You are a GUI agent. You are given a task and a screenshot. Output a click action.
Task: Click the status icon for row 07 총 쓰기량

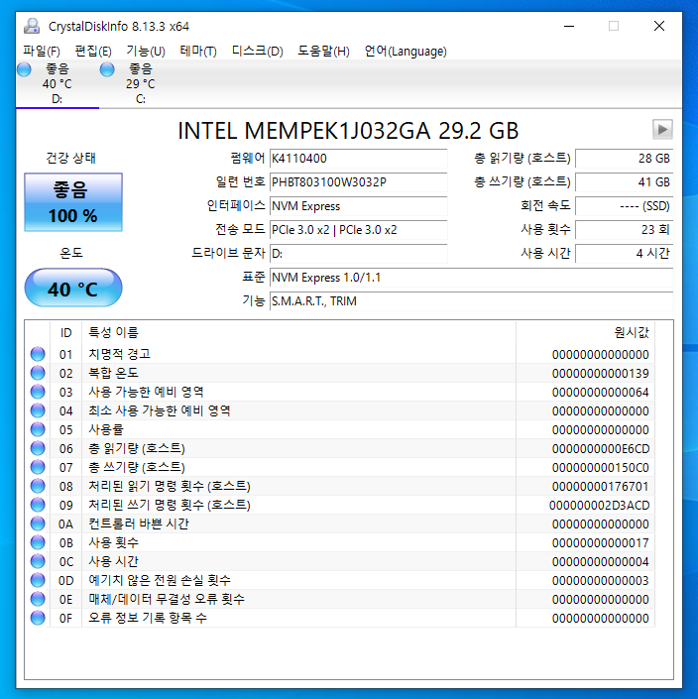point(38,467)
